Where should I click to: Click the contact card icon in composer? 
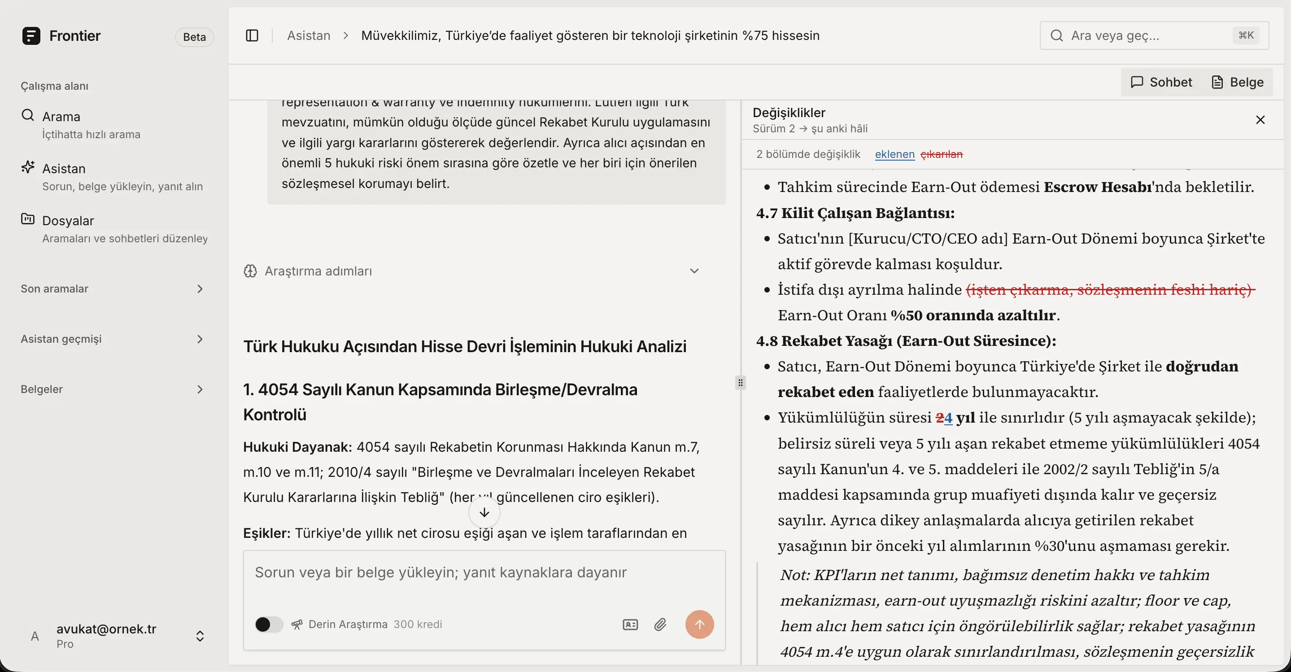point(630,624)
